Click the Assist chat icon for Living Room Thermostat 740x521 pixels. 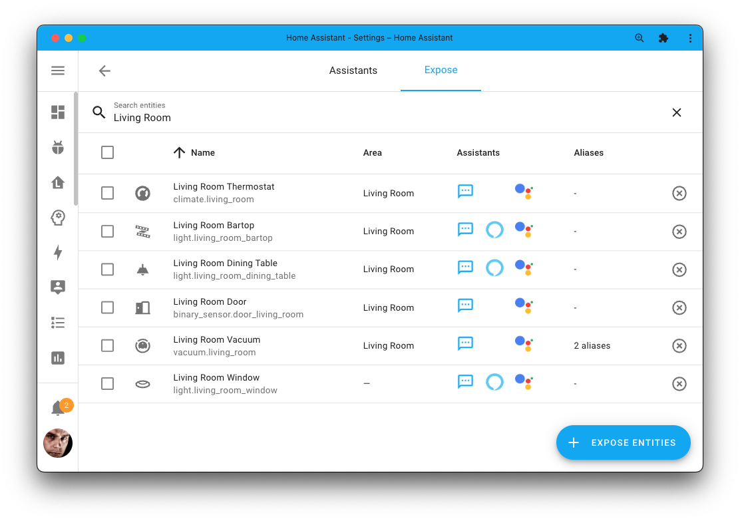(x=465, y=191)
